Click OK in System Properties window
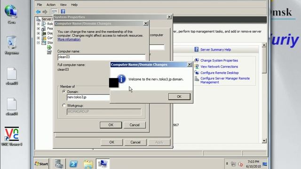 112,142
